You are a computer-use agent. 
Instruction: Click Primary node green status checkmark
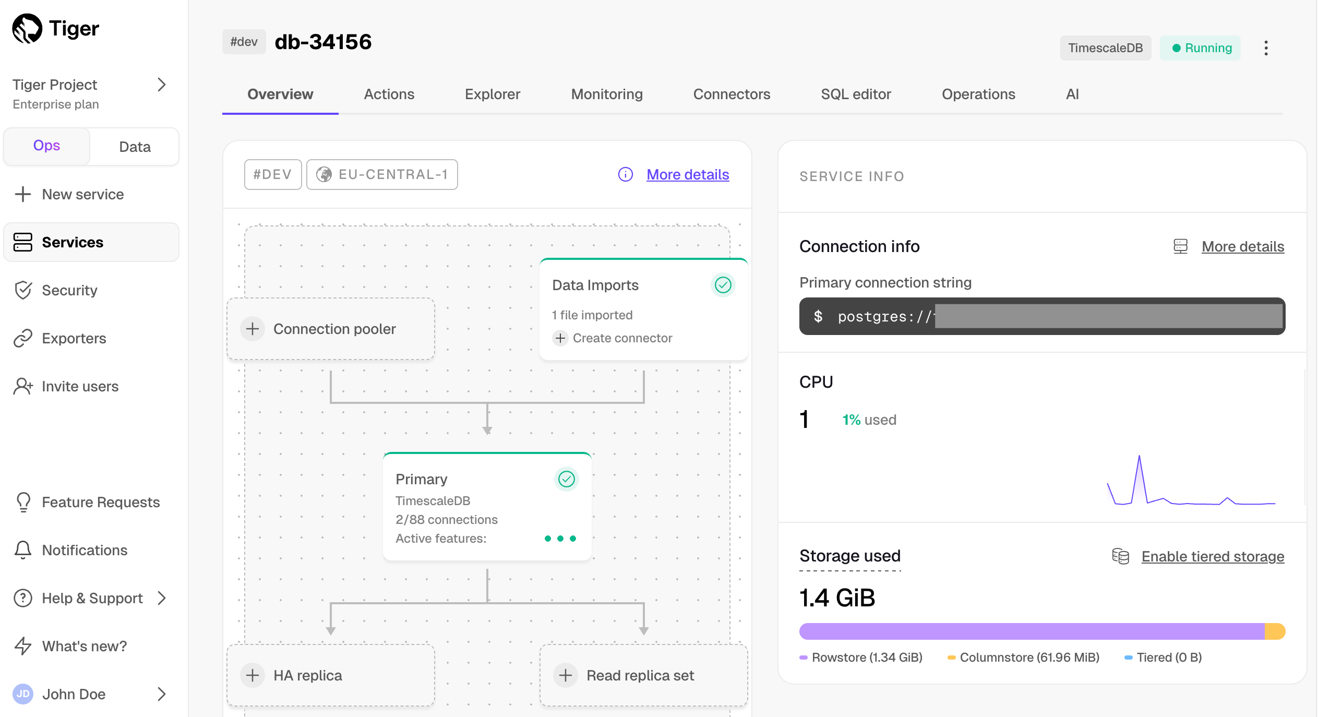point(566,479)
